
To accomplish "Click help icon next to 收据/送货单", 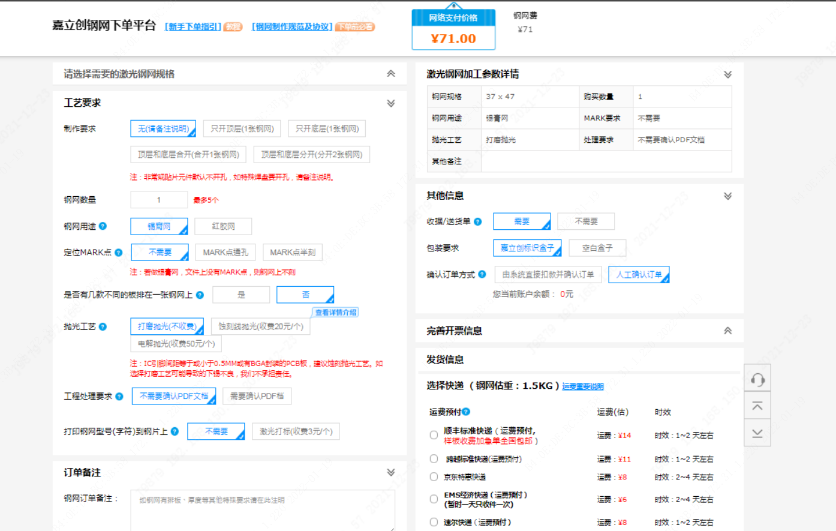I will [x=478, y=221].
